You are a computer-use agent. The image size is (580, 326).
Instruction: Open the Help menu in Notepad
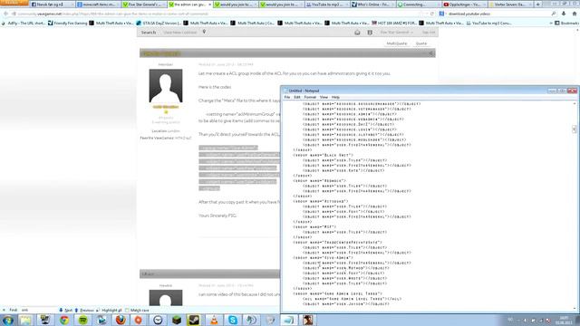[335, 97]
